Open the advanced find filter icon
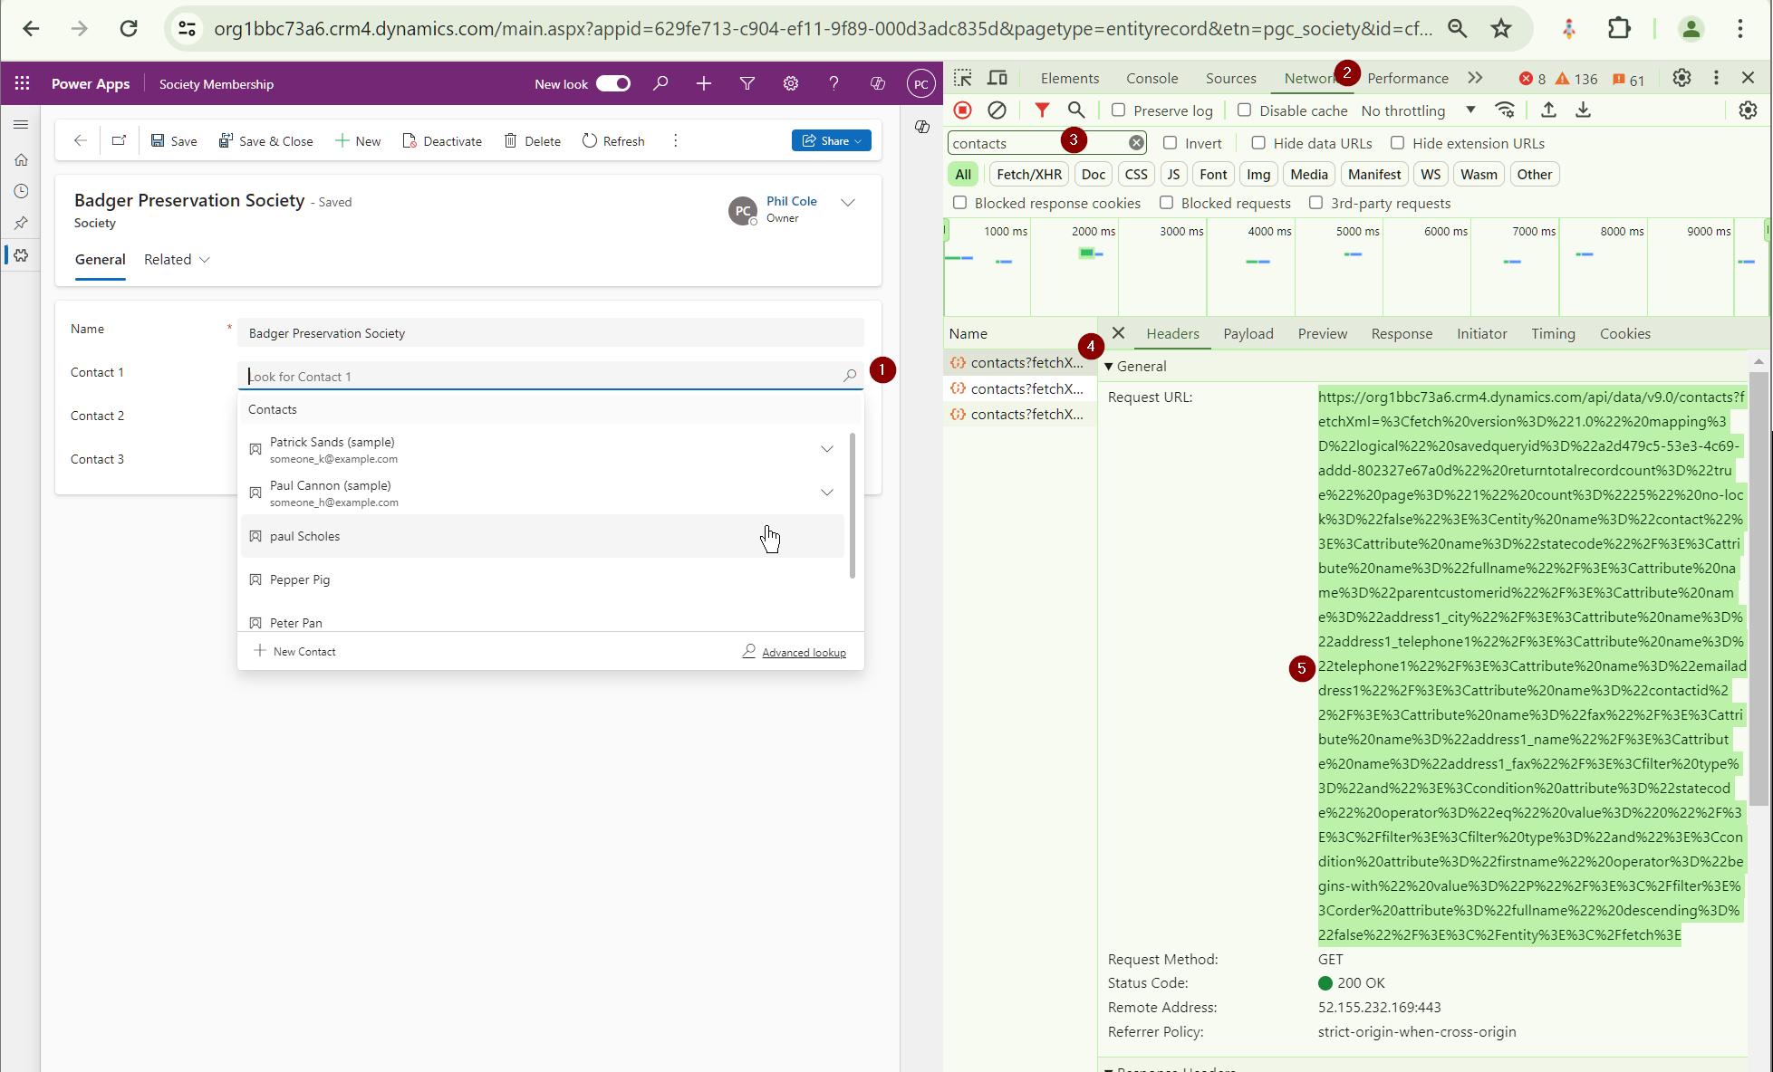1773x1072 pixels. click(747, 83)
